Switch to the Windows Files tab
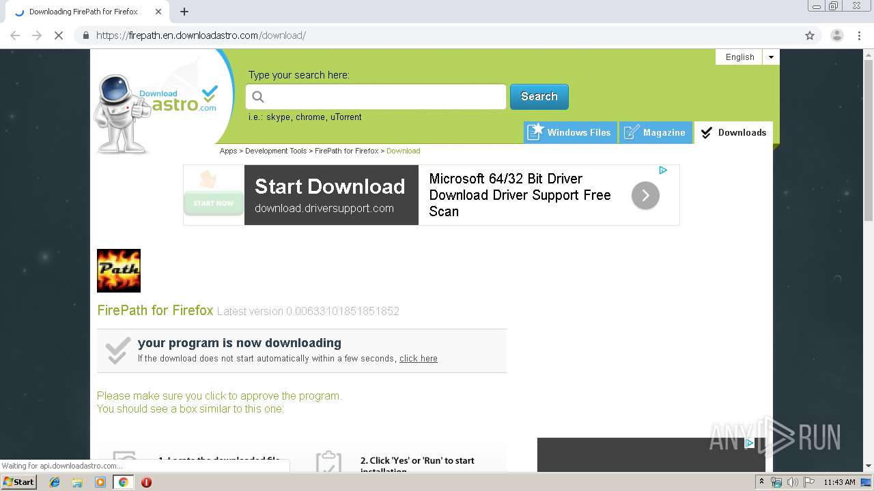This screenshot has width=874, height=491. pyautogui.click(x=570, y=132)
